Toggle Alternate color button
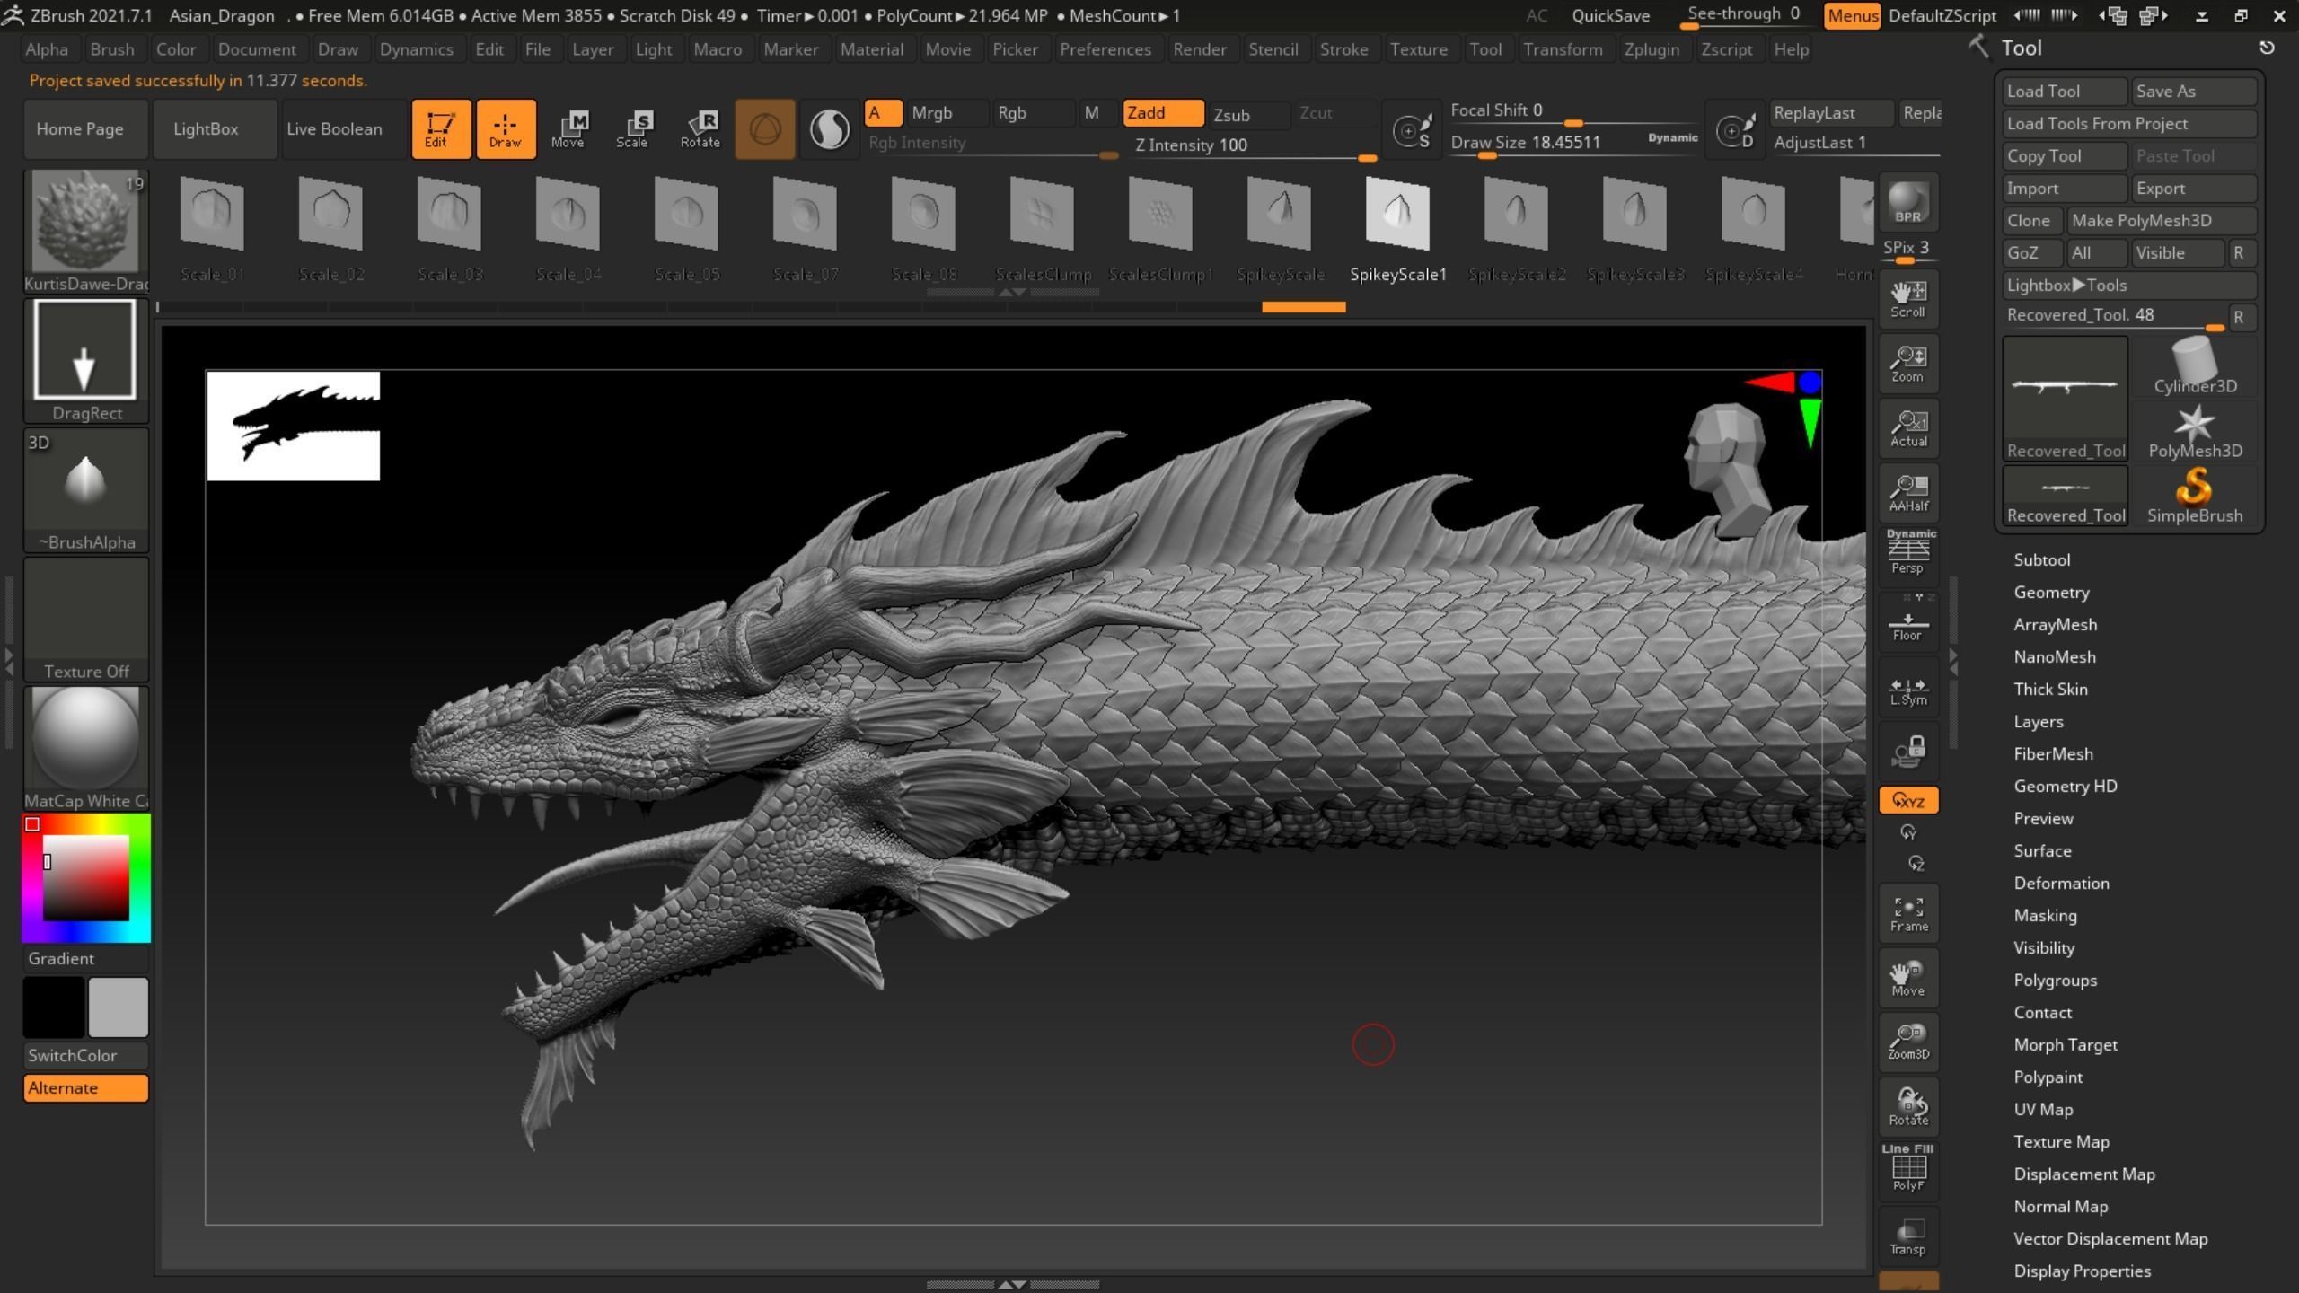The width and height of the screenshot is (2299, 1293). coord(85,1088)
